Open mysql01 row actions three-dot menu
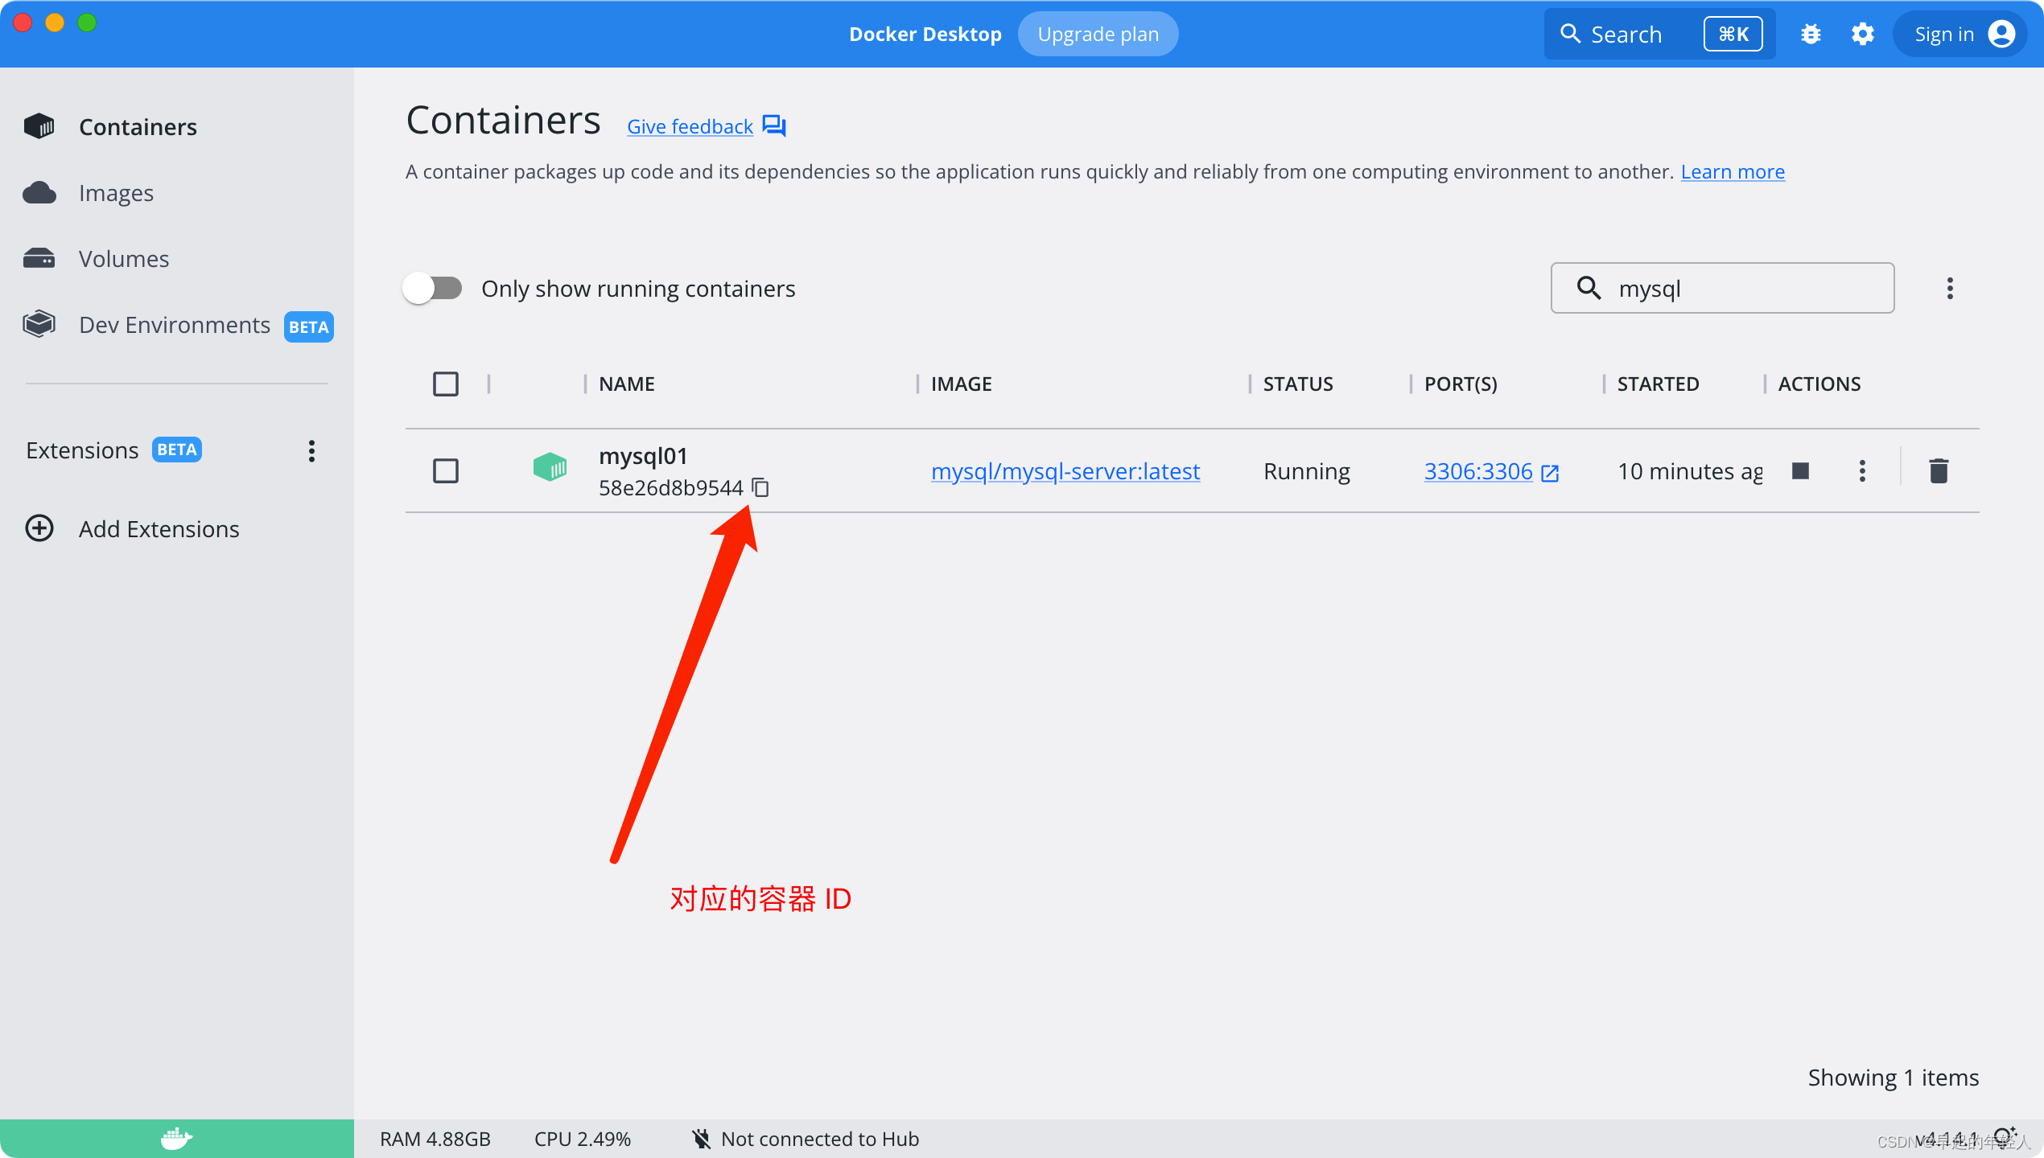The height and width of the screenshot is (1158, 2044). [1861, 470]
